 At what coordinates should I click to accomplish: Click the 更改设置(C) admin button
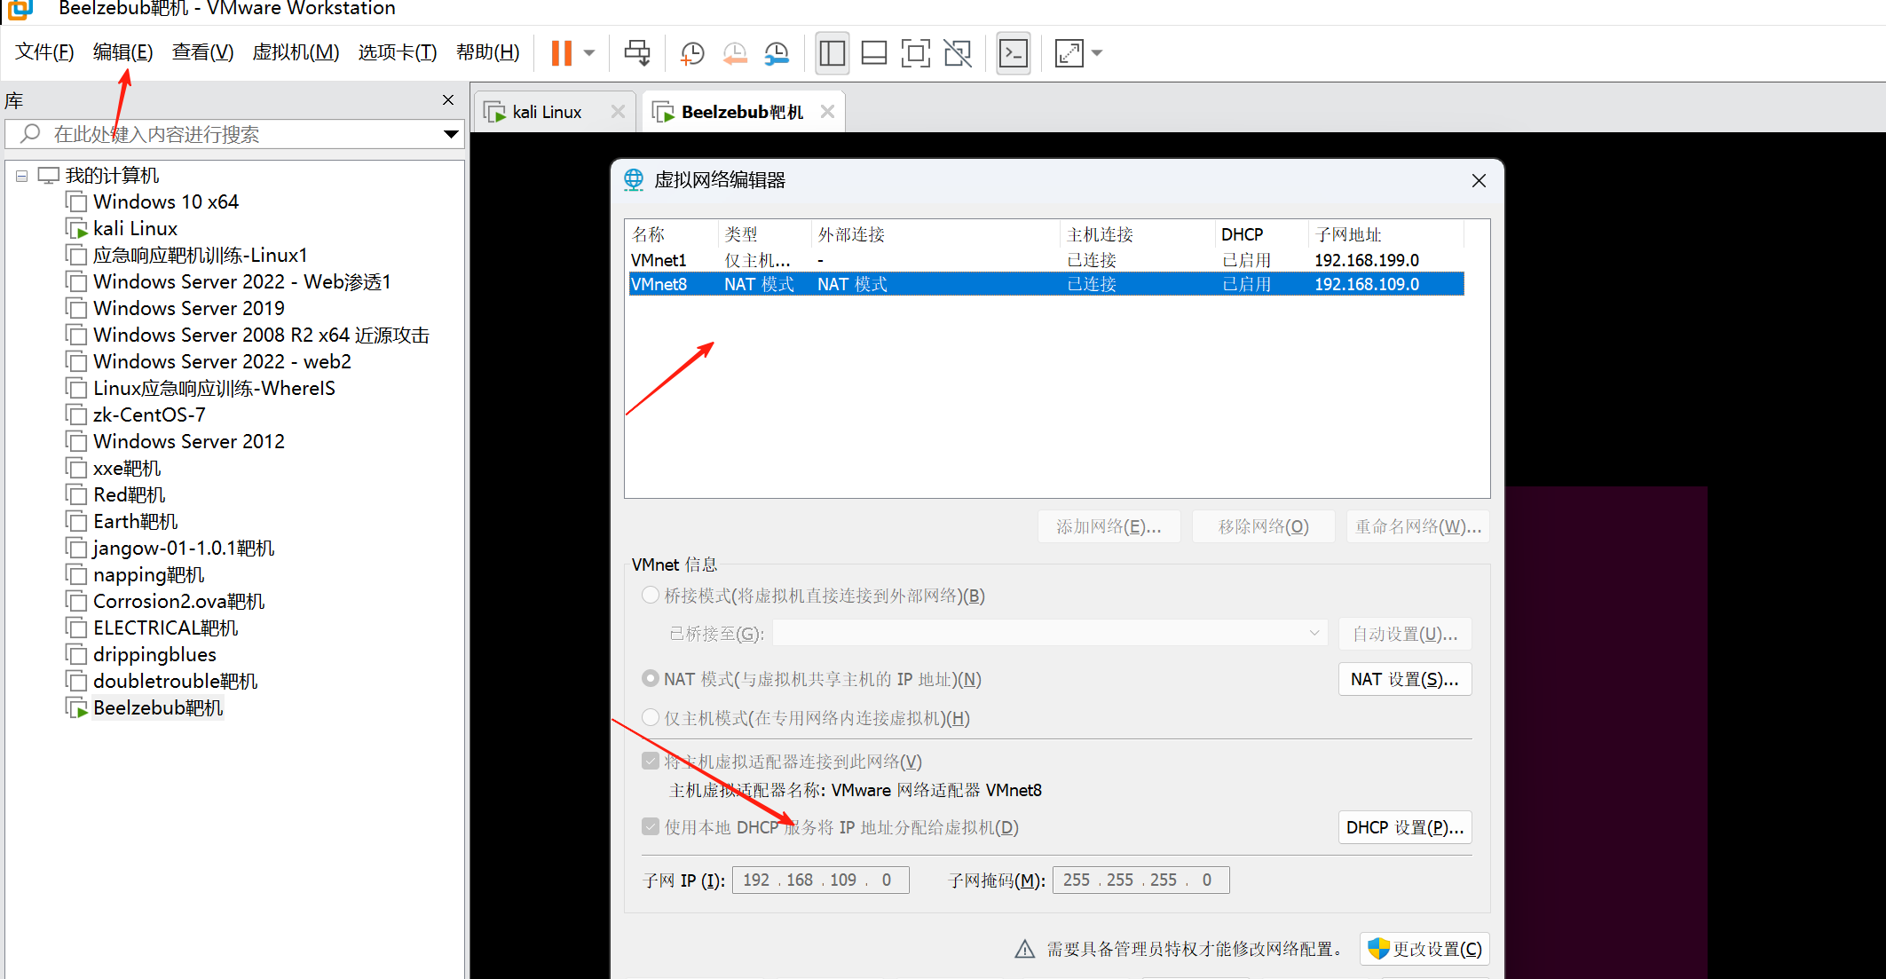coord(1424,949)
